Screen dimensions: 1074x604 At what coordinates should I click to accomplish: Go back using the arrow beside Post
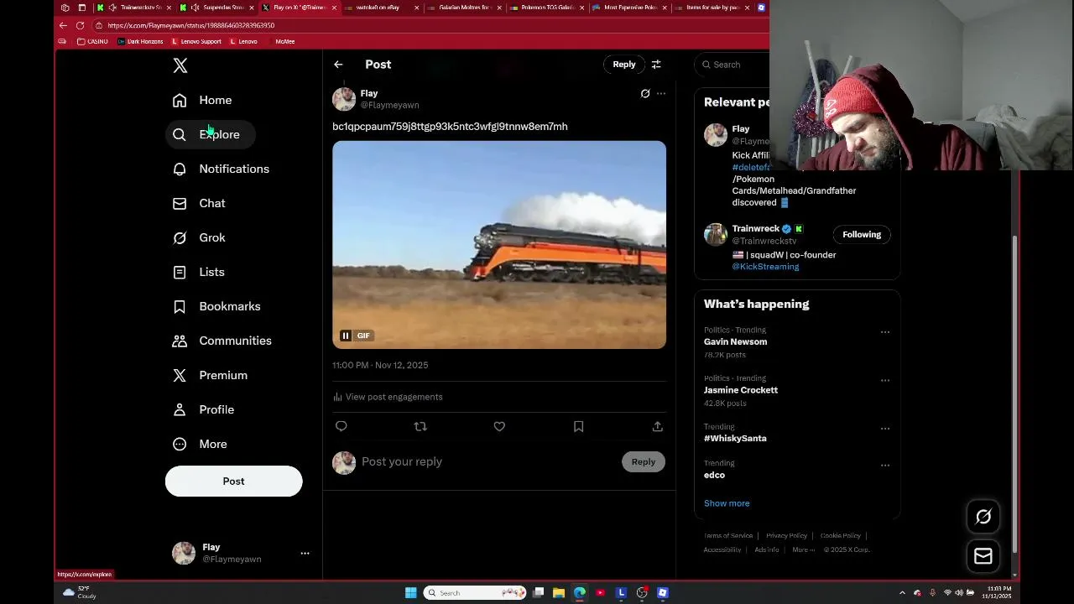coord(338,65)
